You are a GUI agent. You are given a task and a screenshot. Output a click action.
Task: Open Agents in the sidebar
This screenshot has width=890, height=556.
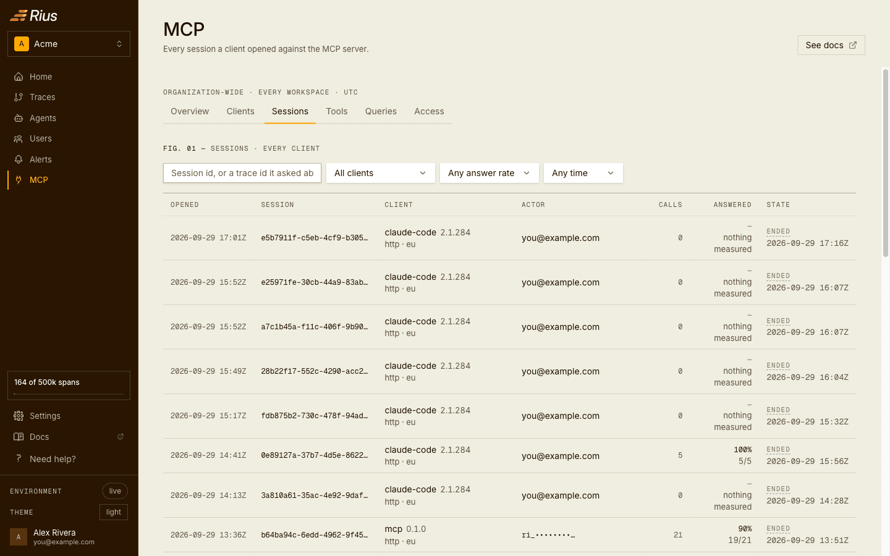click(69, 118)
